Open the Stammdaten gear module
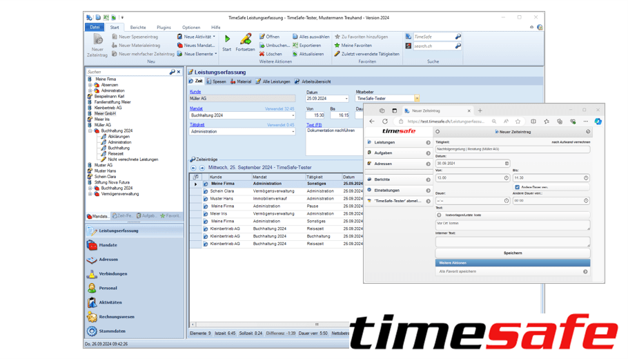The width and height of the screenshot is (628, 359). (x=92, y=331)
